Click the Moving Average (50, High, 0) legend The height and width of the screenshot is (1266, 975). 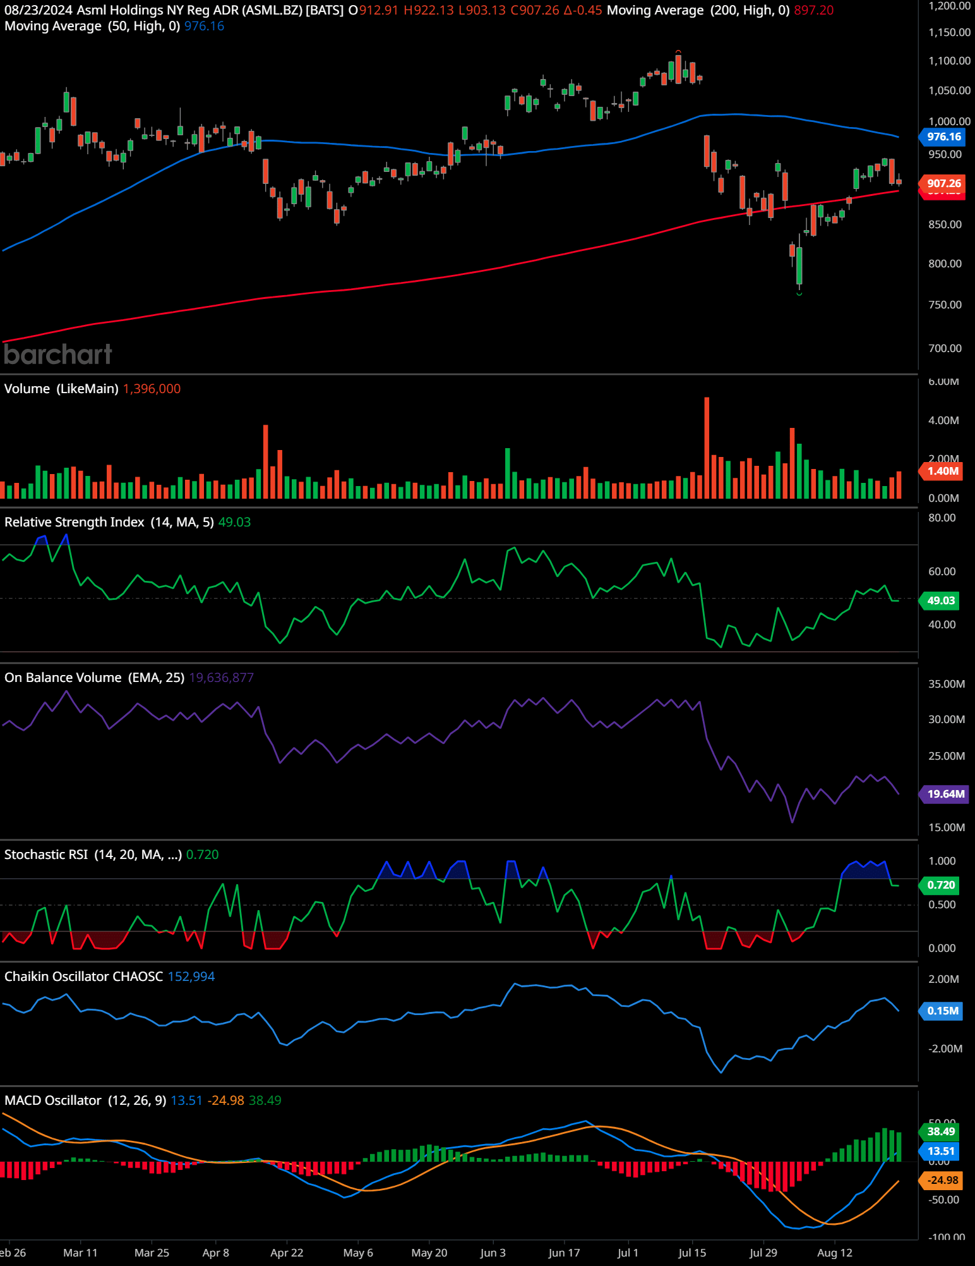click(x=92, y=26)
